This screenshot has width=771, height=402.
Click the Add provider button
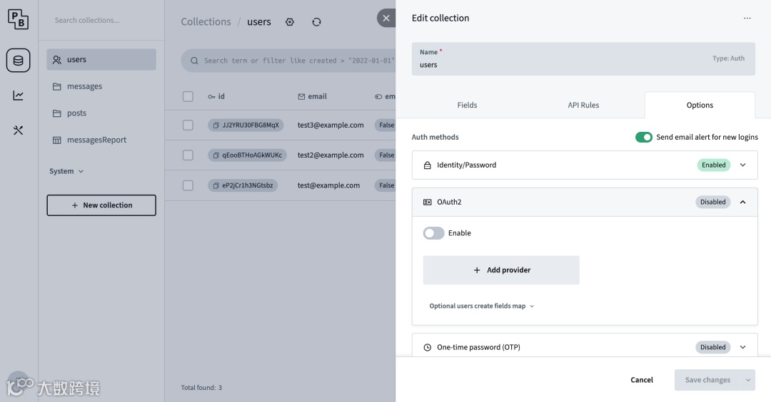click(x=501, y=271)
